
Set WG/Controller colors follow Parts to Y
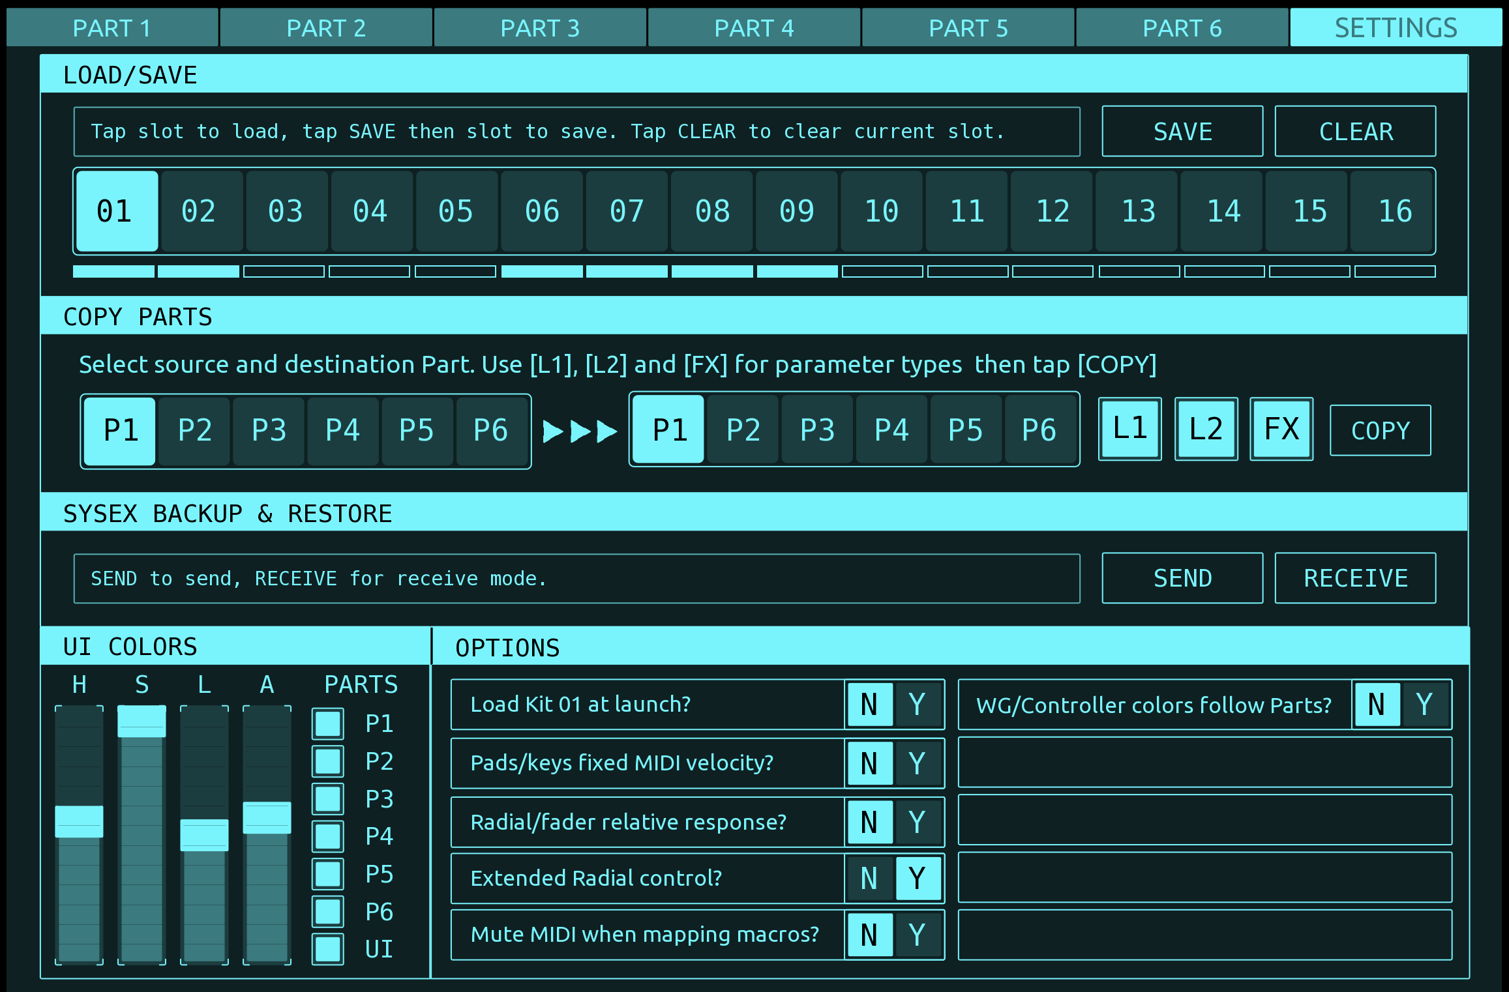(1426, 705)
